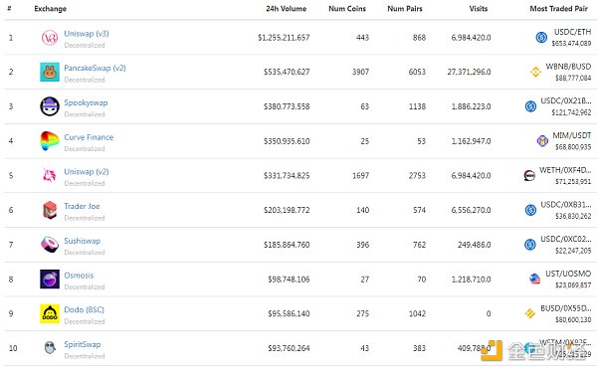Click the Curve Finance rainbow logo
This screenshot has width=597, height=372.
tap(50, 141)
